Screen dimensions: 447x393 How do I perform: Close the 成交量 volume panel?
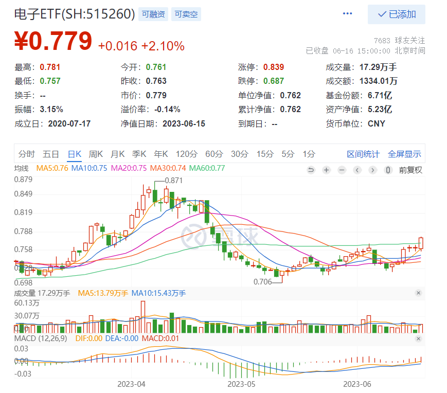[x=418, y=293]
